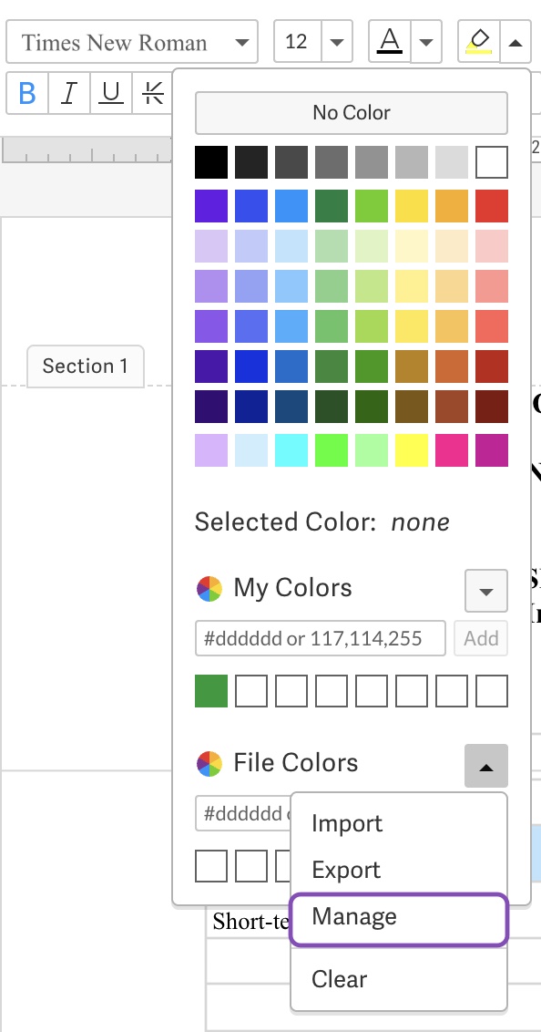Viewport: 541px width, 1032px height.
Task: Click the Selected Color none text
Action: (x=322, y=521)
